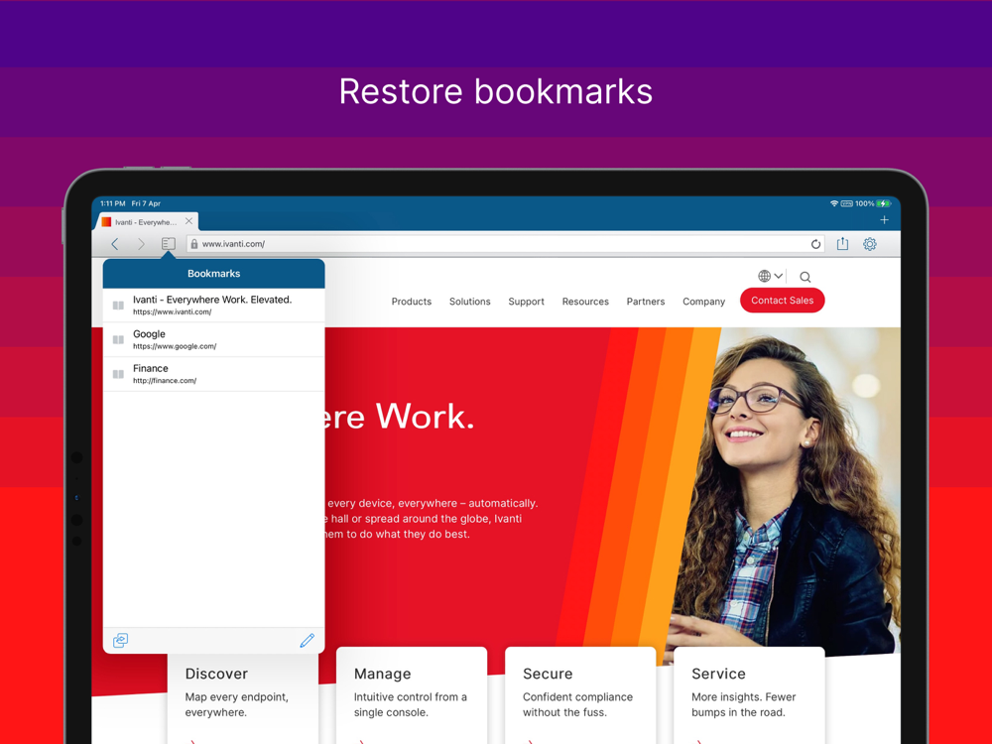Screen dimensions: 992x744
Task: Open the Manage card
Action: click(412, 695)
